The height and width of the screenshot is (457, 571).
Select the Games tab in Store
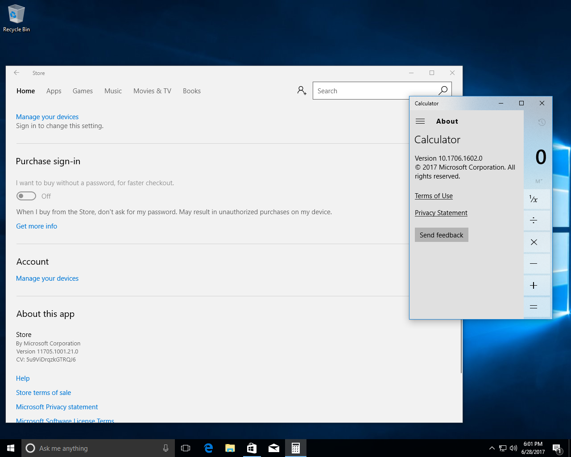point(83,91)
